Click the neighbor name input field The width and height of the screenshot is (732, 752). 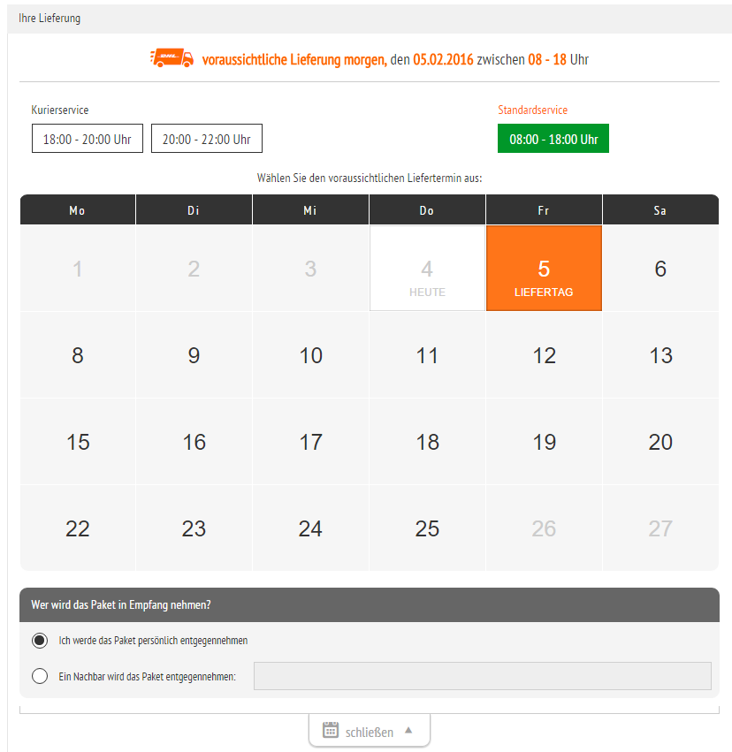482,676
